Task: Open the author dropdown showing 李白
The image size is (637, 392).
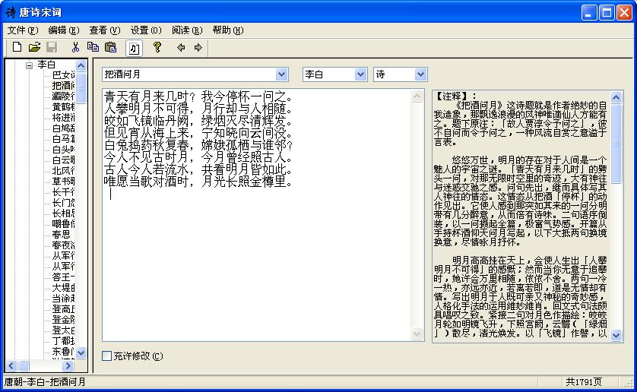Action: pyautogui.click(x=360, y=74)
